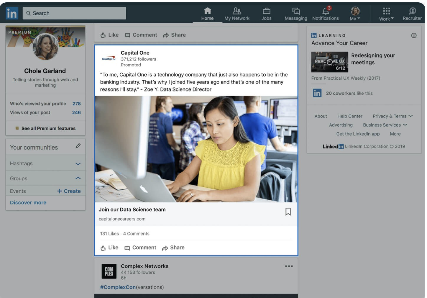Open the Home tab
Viewport: 427px width, 298px height.
(207, 14)
